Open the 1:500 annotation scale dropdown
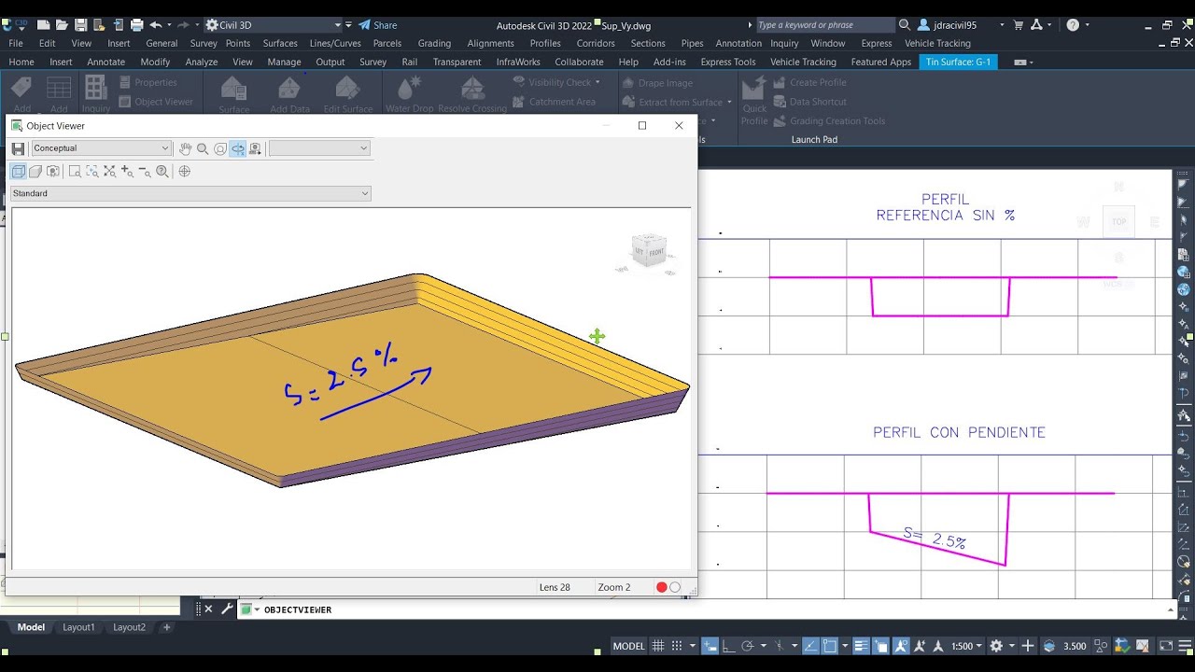Viewport: 1195px width, 672px height. [966, 646]
